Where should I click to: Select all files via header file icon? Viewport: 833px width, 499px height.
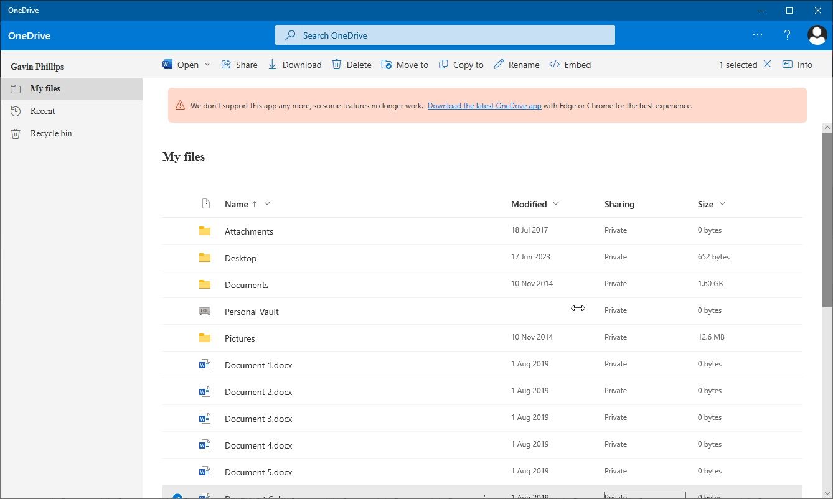pos(205,203)
